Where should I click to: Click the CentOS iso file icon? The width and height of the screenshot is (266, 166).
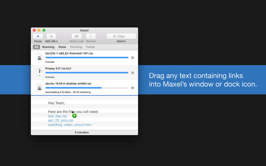[x=40, y=57]
